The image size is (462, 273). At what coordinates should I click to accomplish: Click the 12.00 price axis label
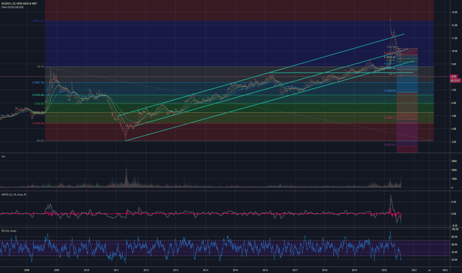tap(454, 25)
